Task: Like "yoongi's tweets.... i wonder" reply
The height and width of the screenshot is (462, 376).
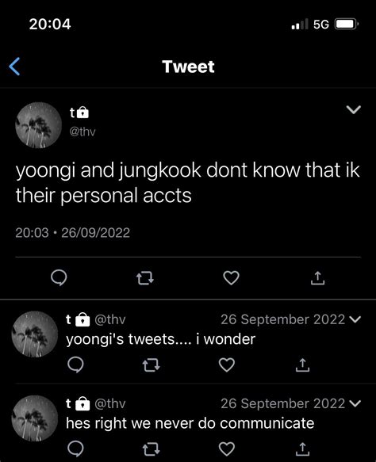Action: click(x=227, y=365)
